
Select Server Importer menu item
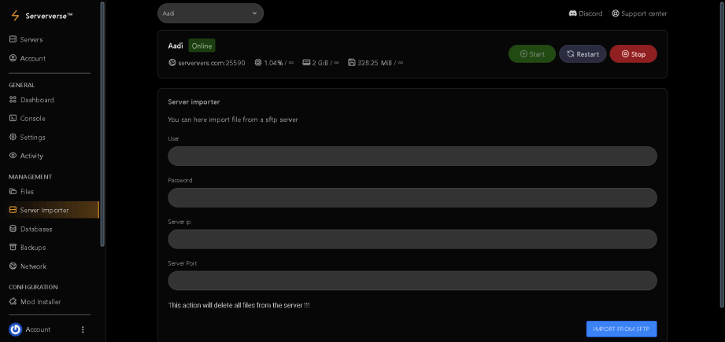[52, 210]
